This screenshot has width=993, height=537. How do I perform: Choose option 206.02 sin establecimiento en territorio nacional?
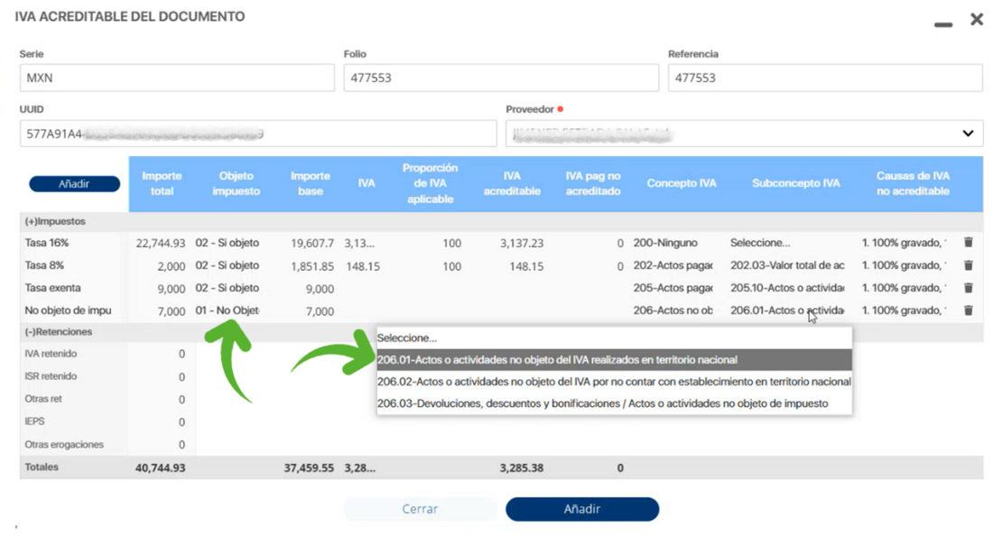[614, 382]
